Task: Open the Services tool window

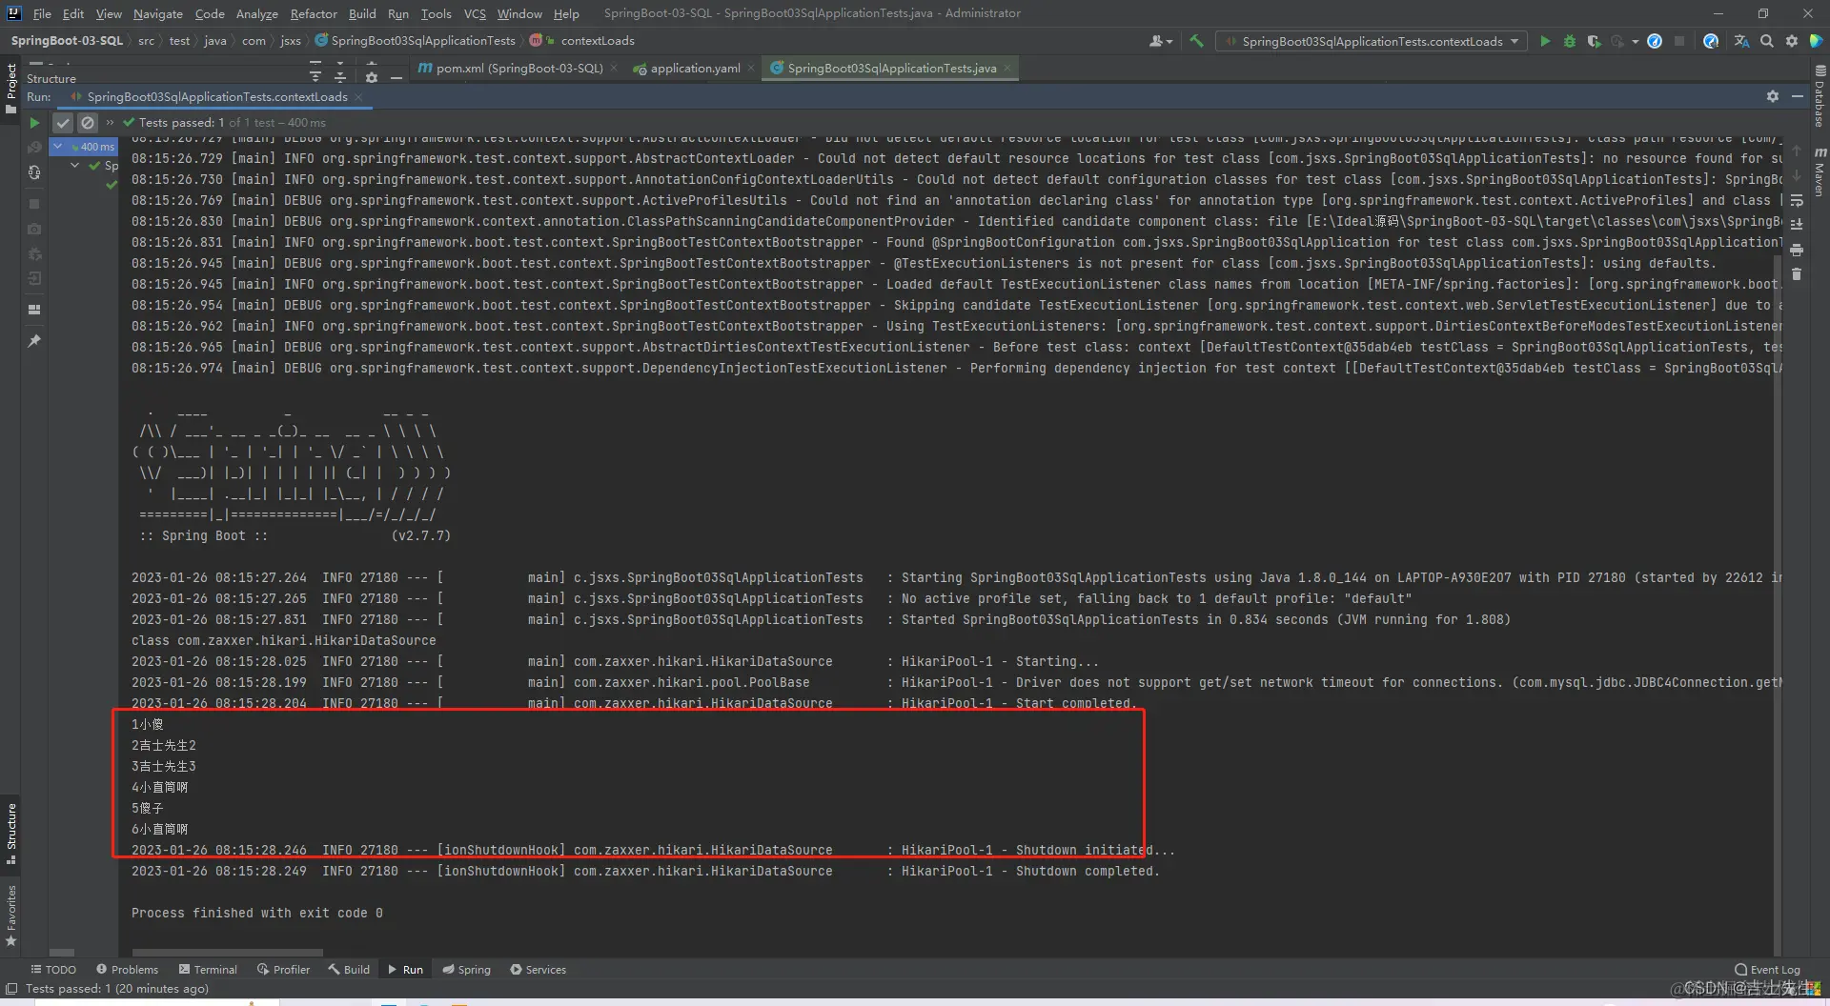Action: [538, 969]
